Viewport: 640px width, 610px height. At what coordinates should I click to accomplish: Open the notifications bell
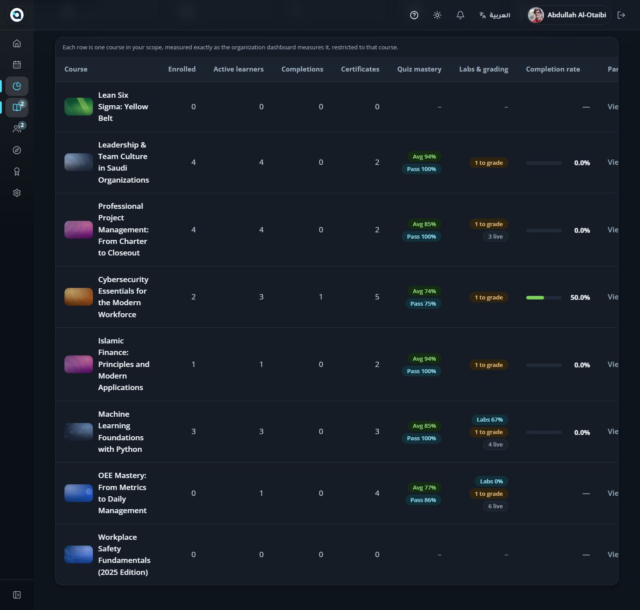point(460,15)
